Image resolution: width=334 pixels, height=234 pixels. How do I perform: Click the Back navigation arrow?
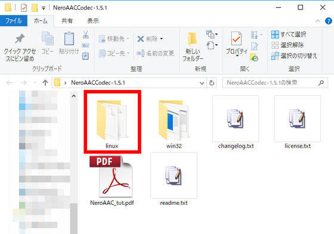[x=10, y=83]
